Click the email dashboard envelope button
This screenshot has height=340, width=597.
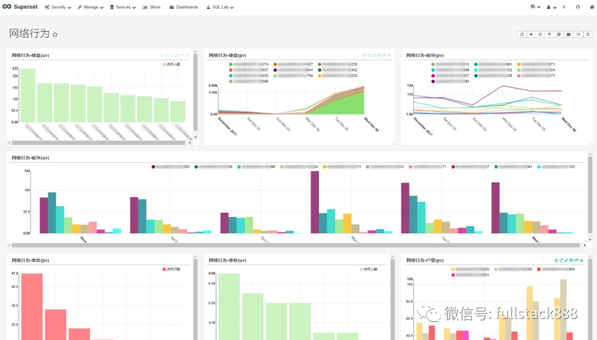[x=568, y=34]
